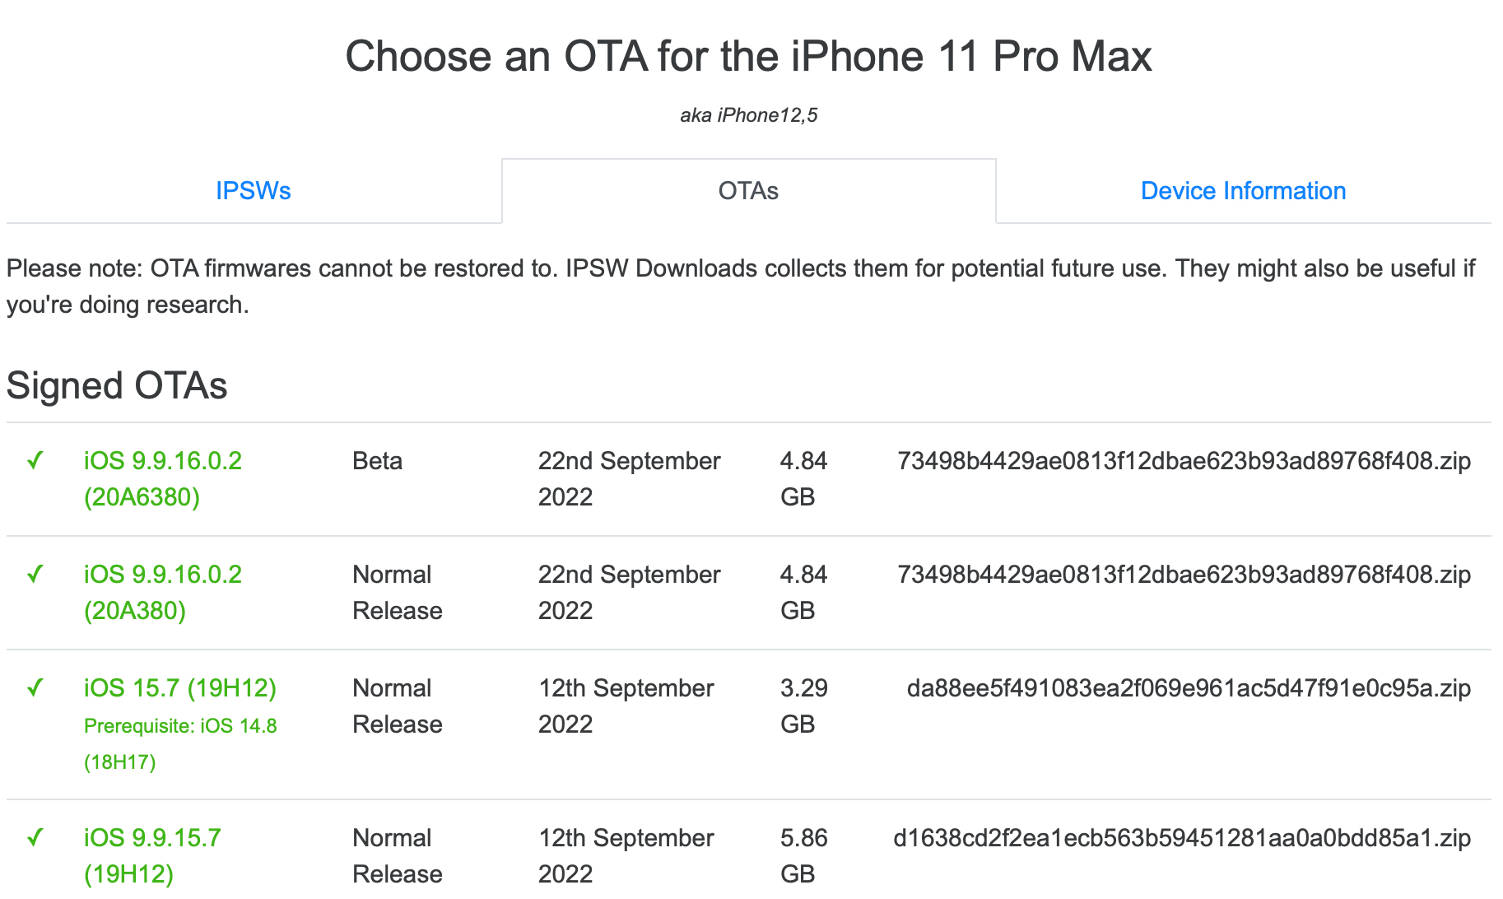The image size is (1503, 899).
Task: Click the 'aka iPhone12,5' subtitle
Action: (x=748, y=115)
